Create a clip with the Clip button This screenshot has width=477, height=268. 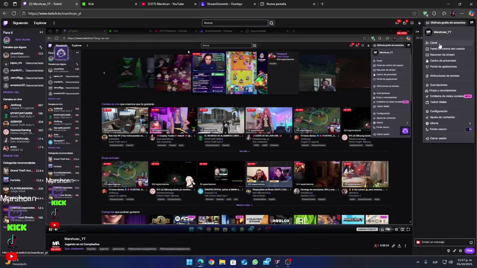[x=386, y=229]
